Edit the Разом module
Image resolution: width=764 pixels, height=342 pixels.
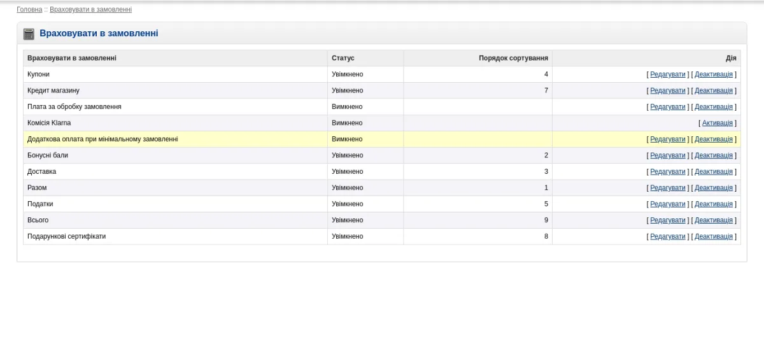tap(668, 188)
